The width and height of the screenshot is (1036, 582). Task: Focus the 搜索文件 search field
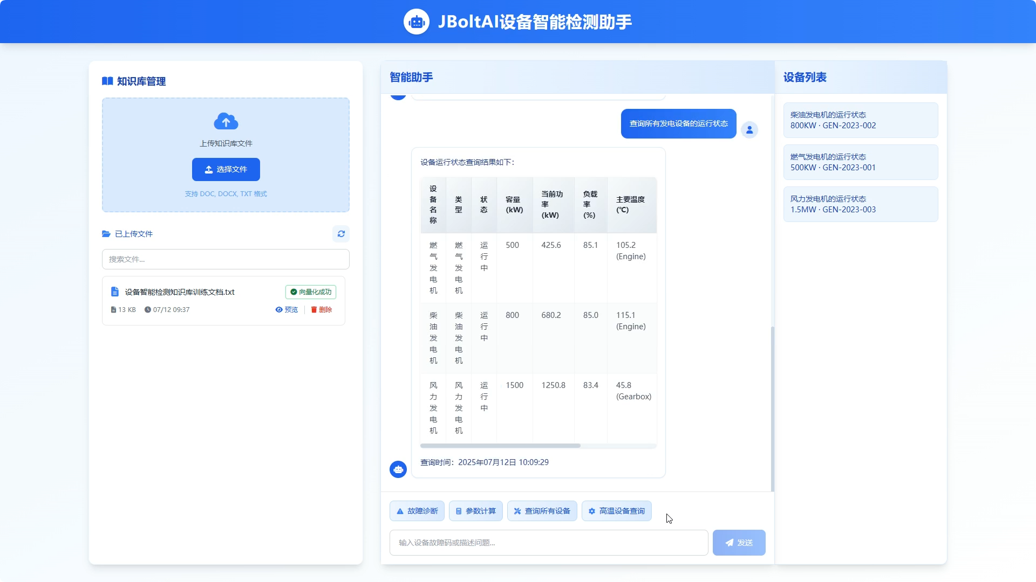click(x=226, y=259)
